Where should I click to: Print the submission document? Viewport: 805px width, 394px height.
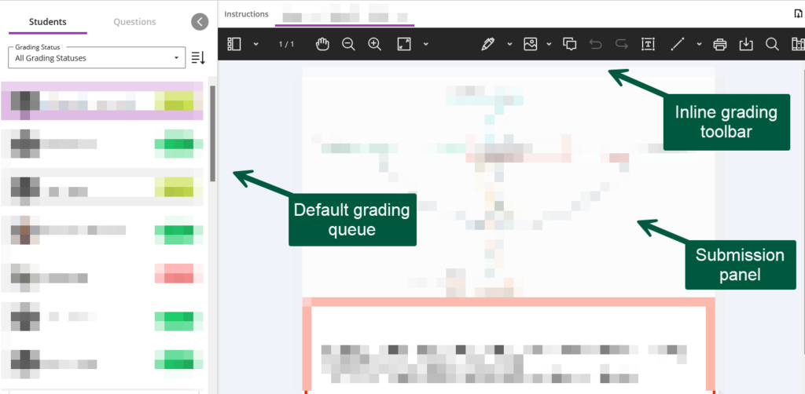(x=719, y=44)
